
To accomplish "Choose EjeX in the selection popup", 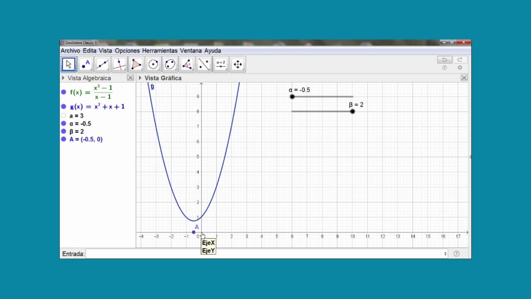I will [208, 243].
